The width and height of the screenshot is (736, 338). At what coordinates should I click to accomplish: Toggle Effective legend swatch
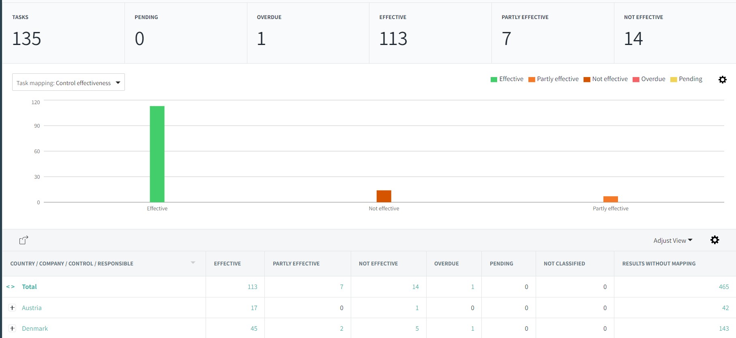pyautogui.click(x=494, y=79)
